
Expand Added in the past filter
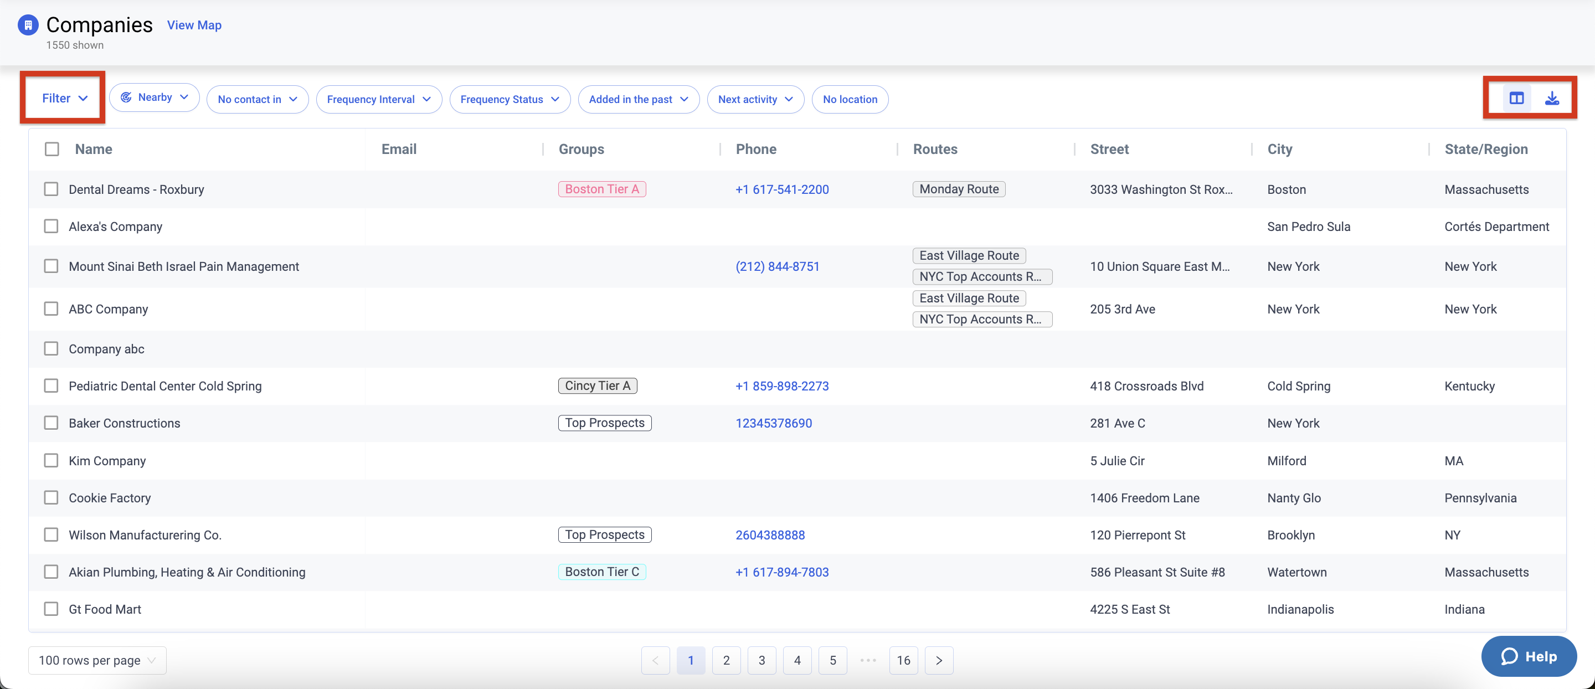pos(639,99)
